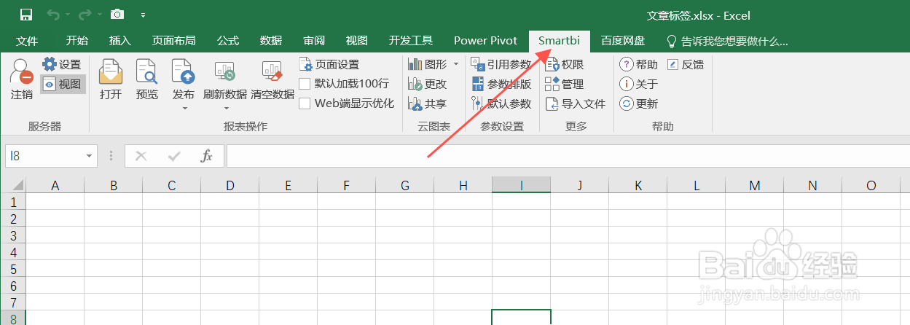910x325 pixels.
Task: Open the 文件 file tab
Action: [27, 41]
